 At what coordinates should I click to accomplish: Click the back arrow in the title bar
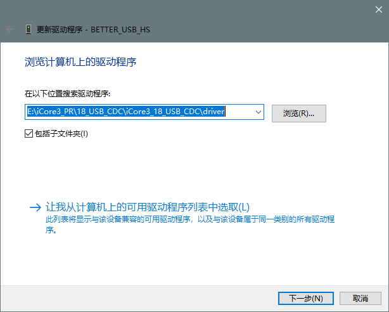(10, 29)
